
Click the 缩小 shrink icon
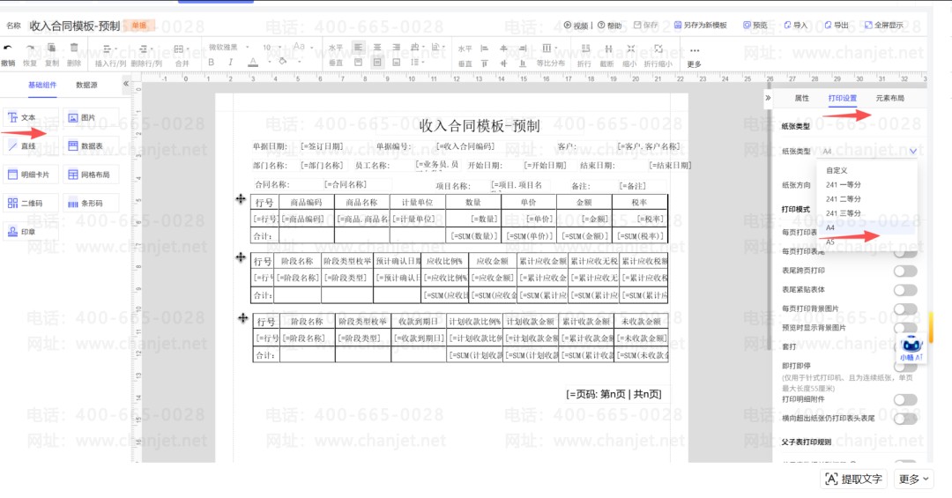pyautogui.click(x=630, y=48)
